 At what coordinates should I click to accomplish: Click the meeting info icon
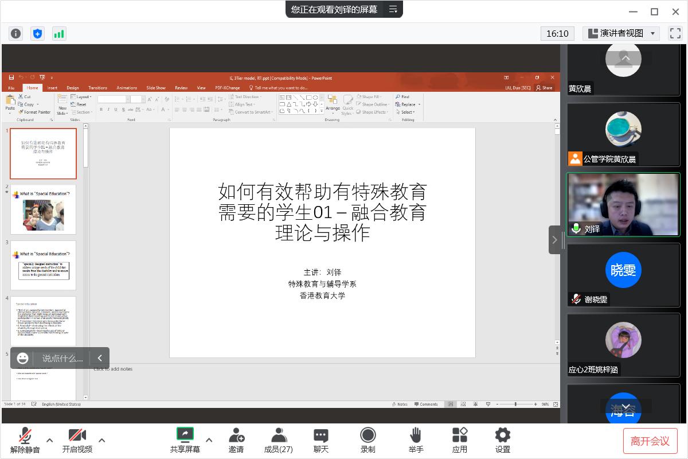pos(16,33)
